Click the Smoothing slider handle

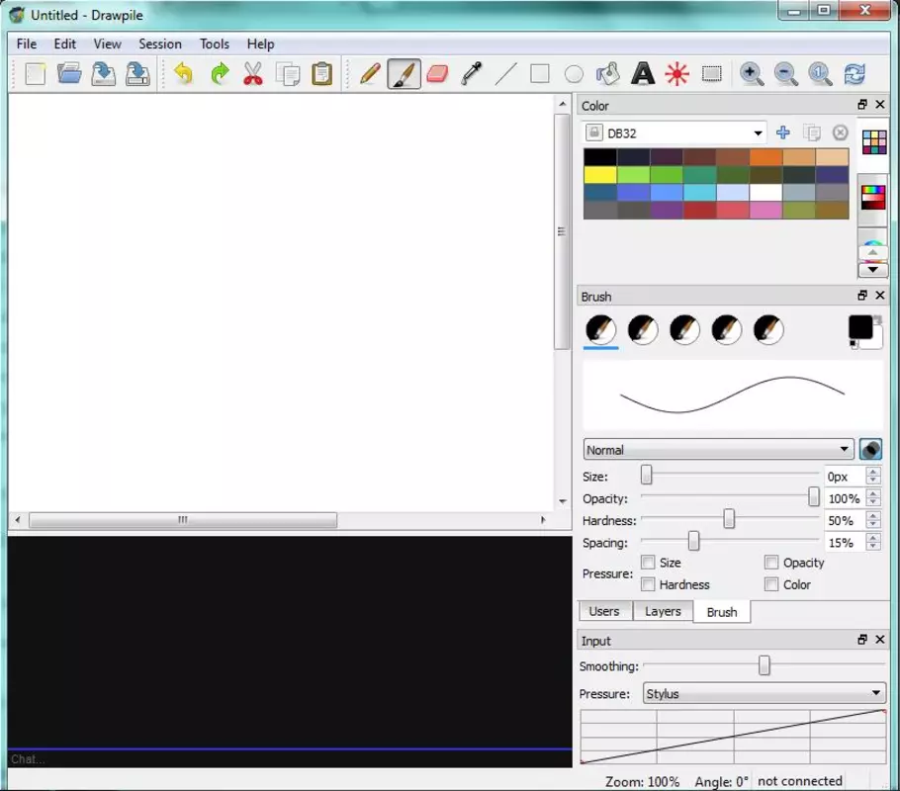764,665
